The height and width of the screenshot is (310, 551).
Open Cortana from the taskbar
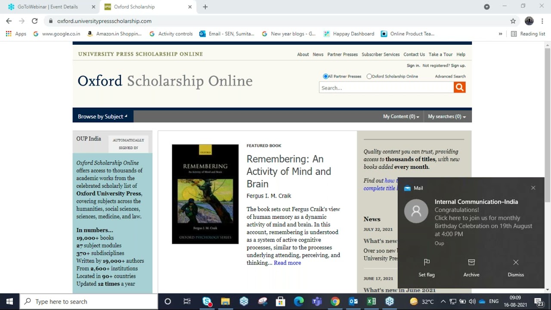coord(167,301)
